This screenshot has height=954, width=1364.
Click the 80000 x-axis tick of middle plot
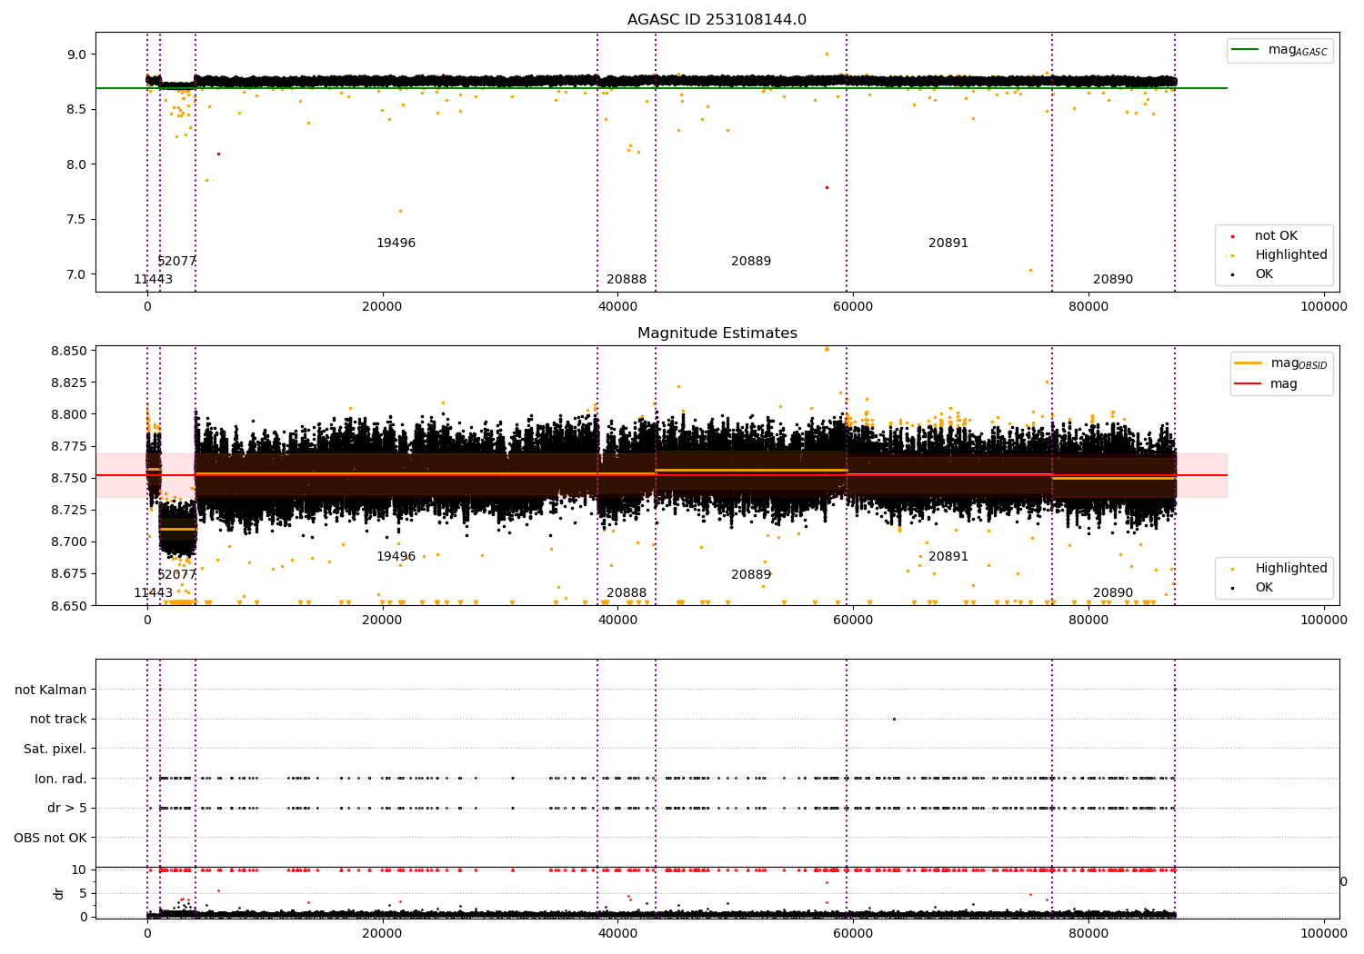click(x=1088, y=621)
